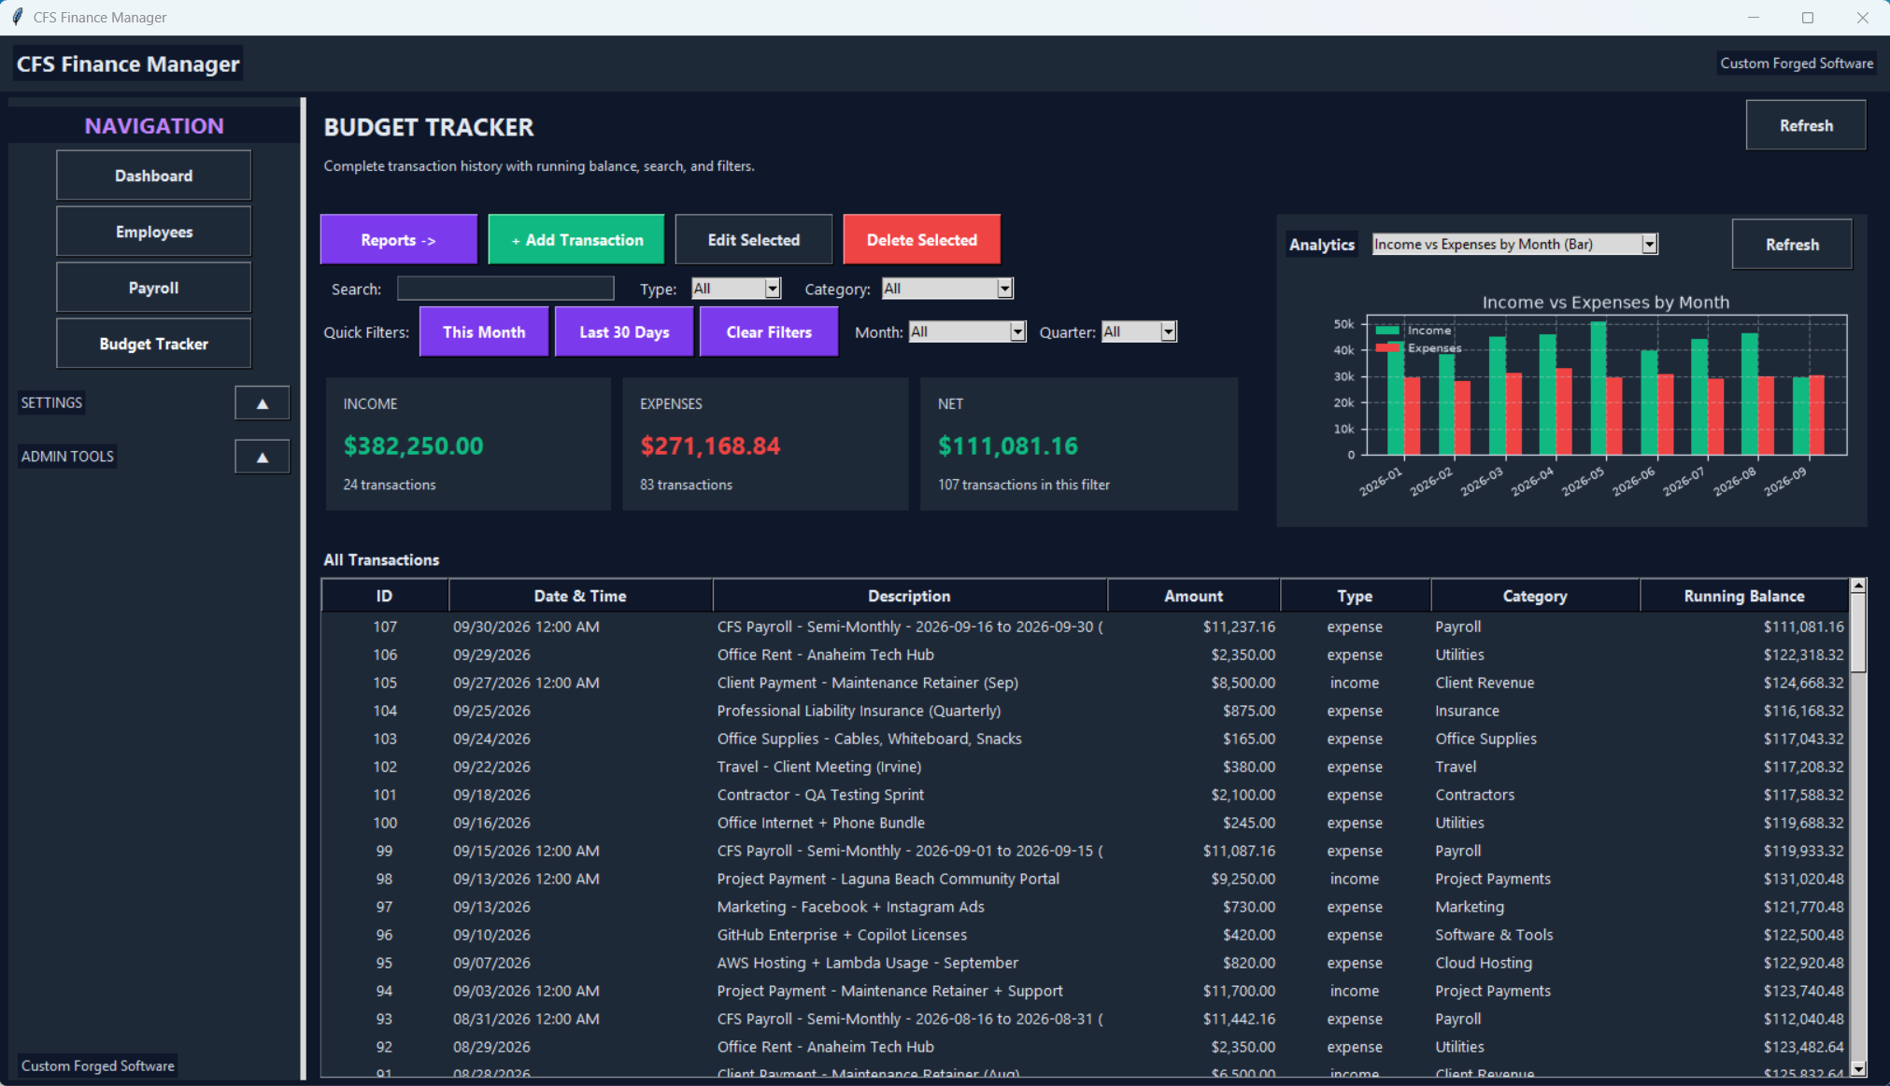Click the red Delete Selected button

click(921, 240)
